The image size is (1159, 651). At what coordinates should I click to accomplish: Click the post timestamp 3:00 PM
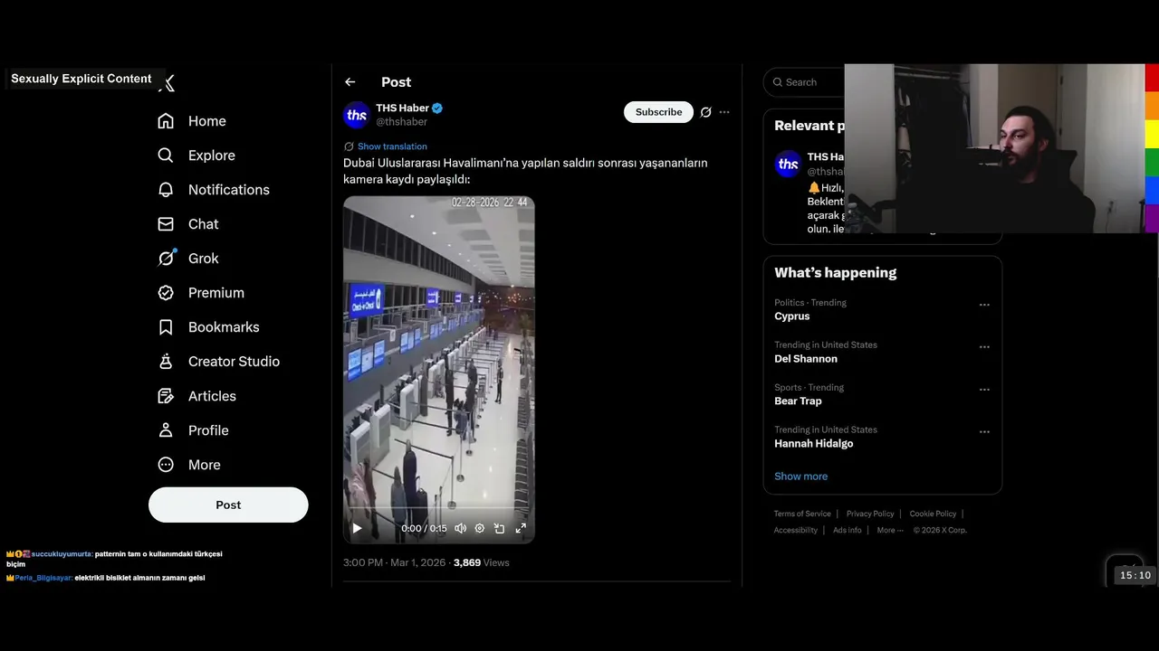[394, 562]
